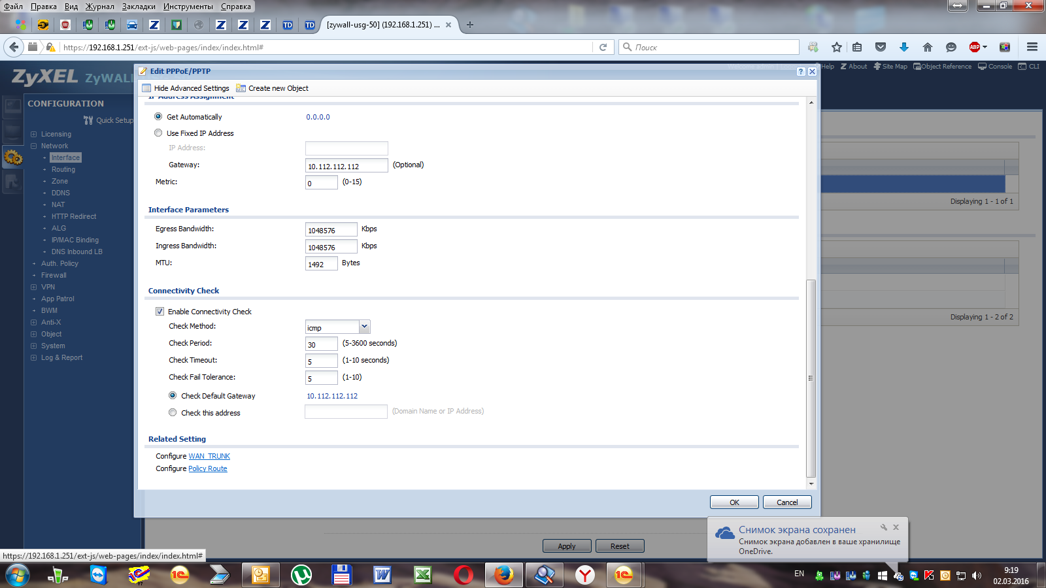Expand the Licensing tree node

click(x=33, y=134)
